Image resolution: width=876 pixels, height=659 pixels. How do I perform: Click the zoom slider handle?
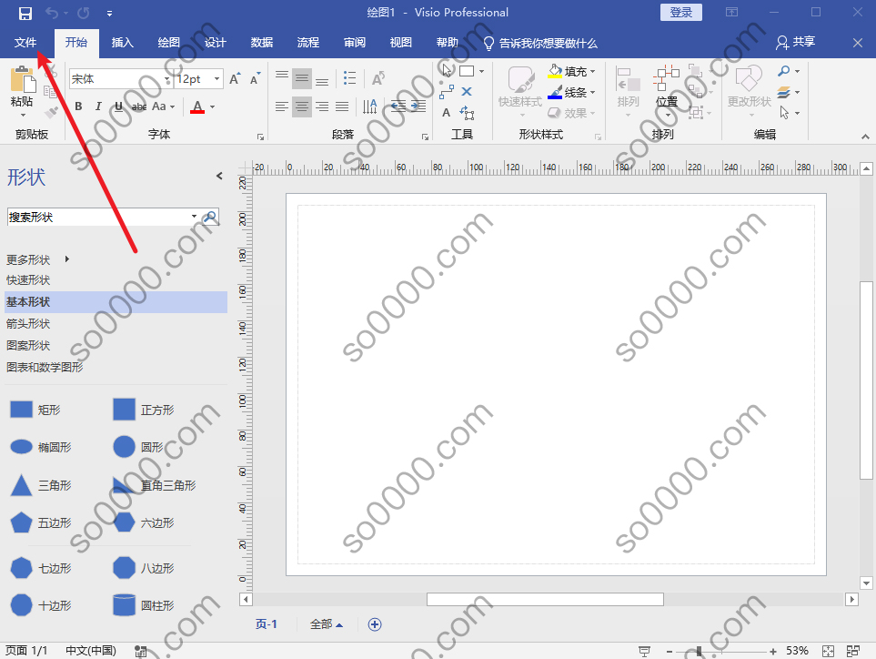(699, 651)
